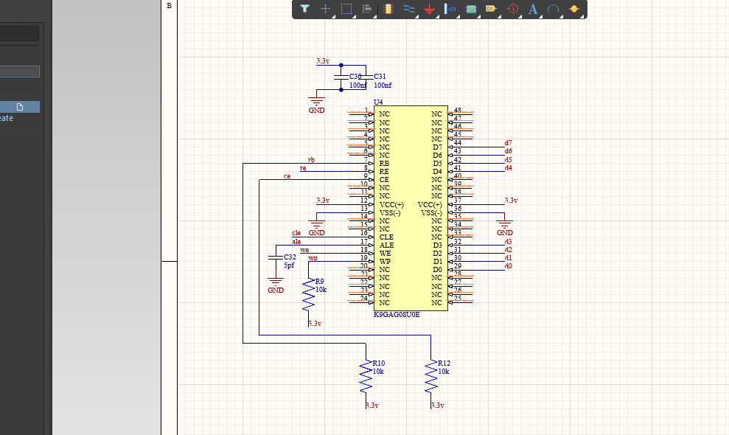The width and height of the screenshot is (729, 435).
Task: Click the dark search field in left panel
Action: [19, 34]
